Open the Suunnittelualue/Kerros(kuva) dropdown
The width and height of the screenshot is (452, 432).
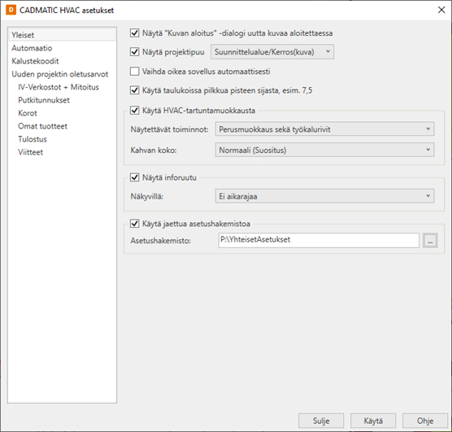[272, 52]
